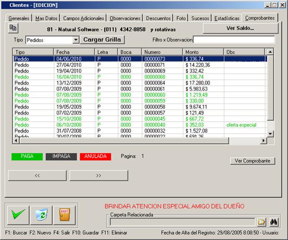Click the amount $ 14.220,36
Screen dimensions: 288x240
coord(198,65)
